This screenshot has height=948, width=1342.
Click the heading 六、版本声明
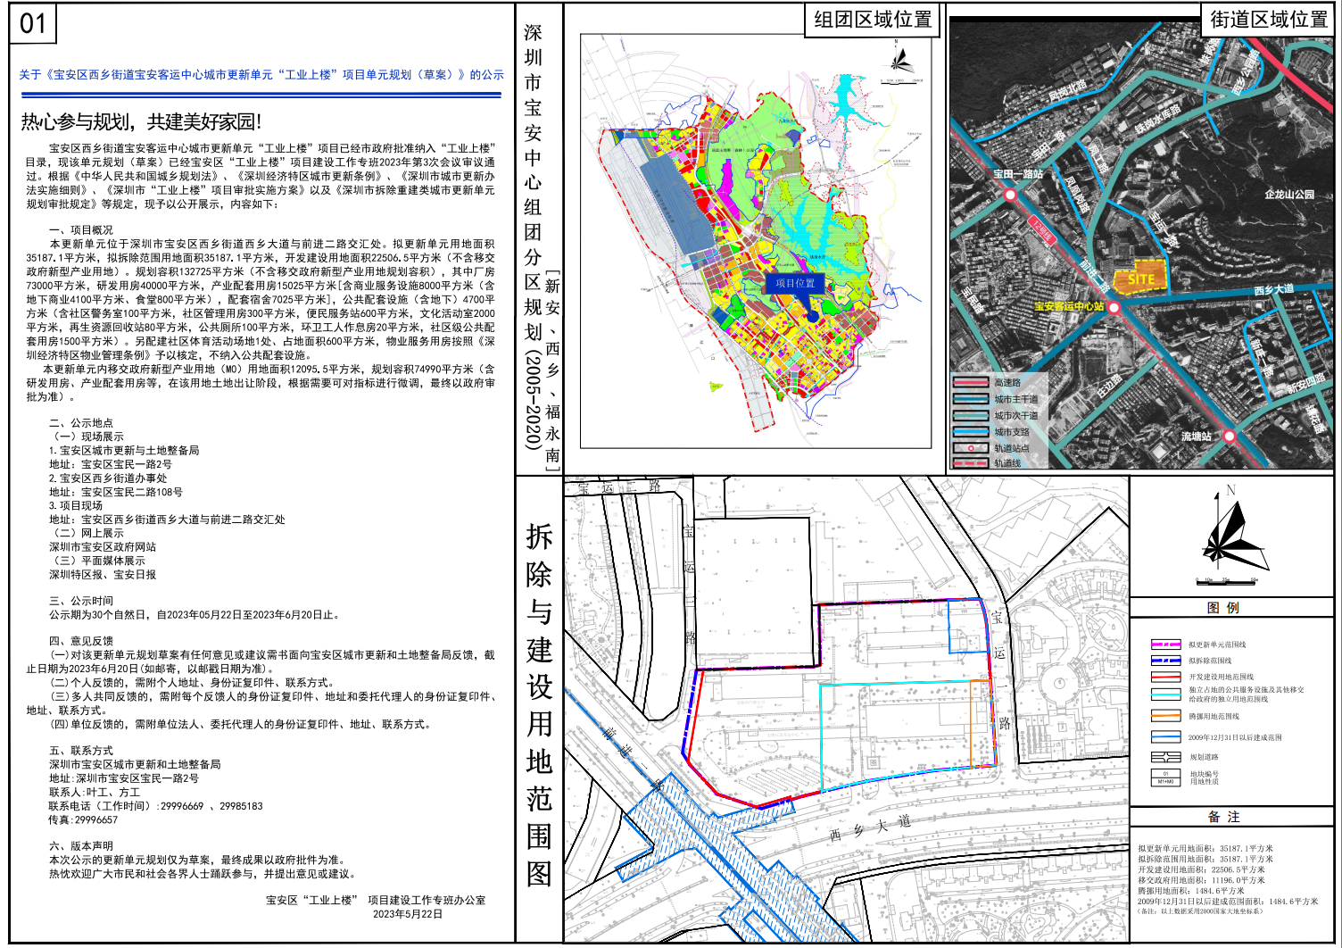click(81, 846)
